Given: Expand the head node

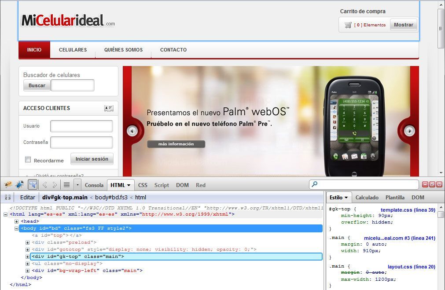Looking at the screenshot, I should tap(16, 221).
